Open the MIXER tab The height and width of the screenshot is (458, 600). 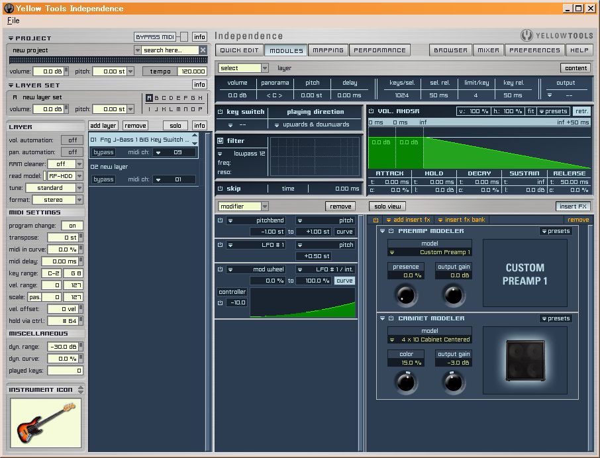tap(488, 50)
